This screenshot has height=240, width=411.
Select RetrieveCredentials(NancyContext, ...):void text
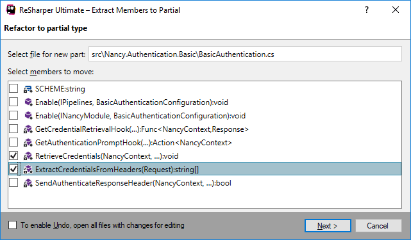(106, 156)
